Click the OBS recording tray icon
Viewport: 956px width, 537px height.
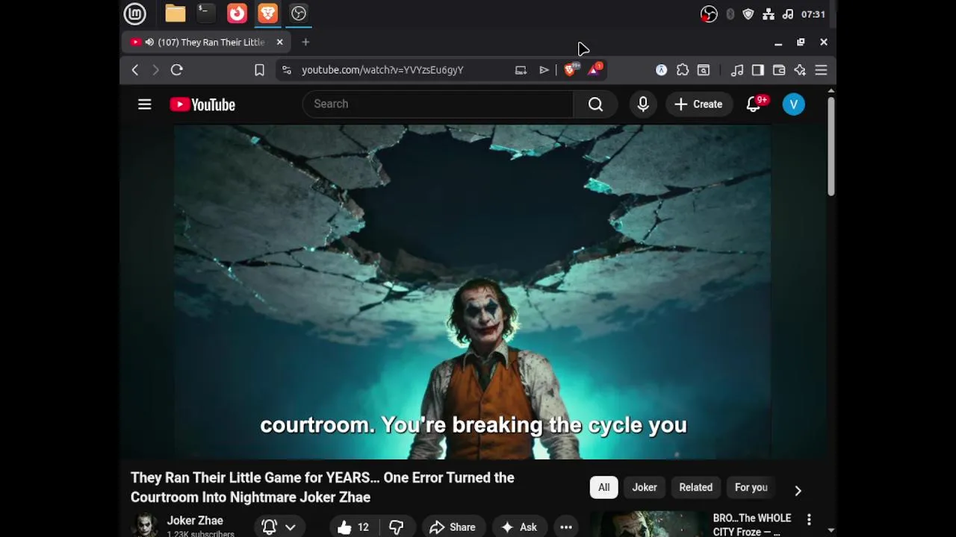coord(709,14)
